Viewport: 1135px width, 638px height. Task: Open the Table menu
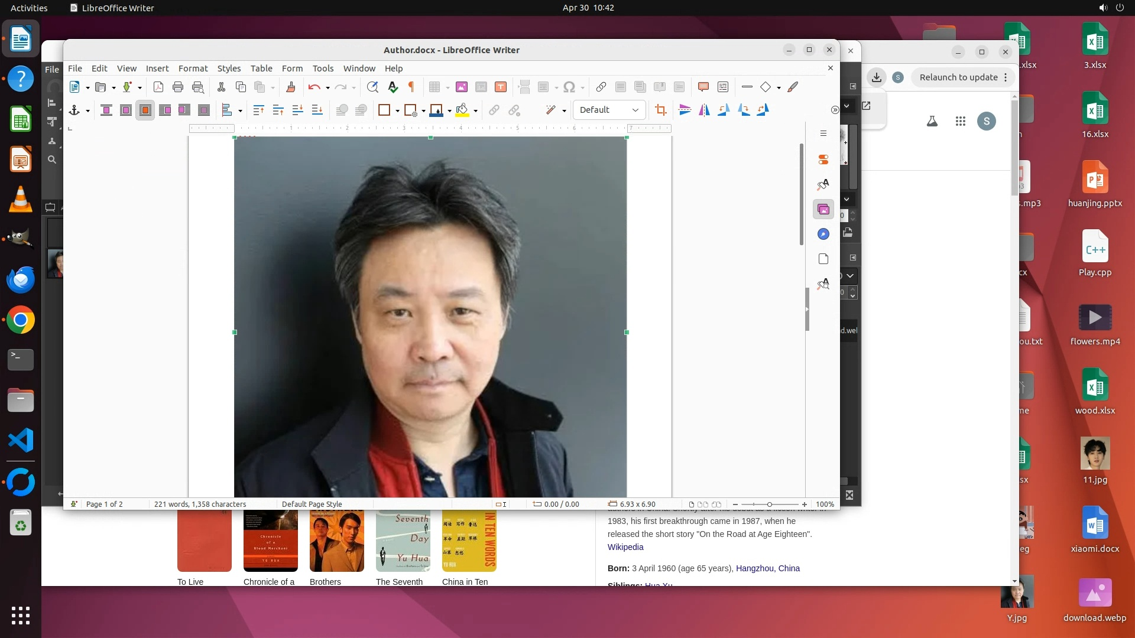tap(261, 69)
